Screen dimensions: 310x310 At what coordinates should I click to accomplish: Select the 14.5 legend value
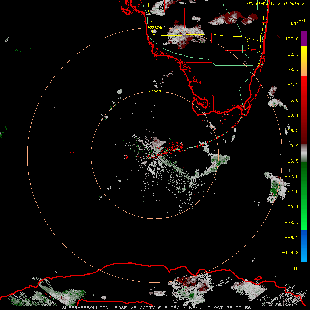(x=293, y=131)
